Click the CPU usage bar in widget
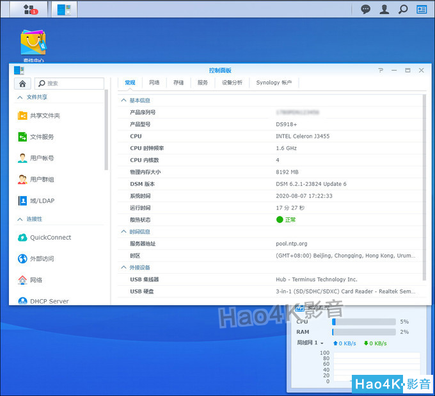This screenshot has height=396, width=435. pos(364,322)
